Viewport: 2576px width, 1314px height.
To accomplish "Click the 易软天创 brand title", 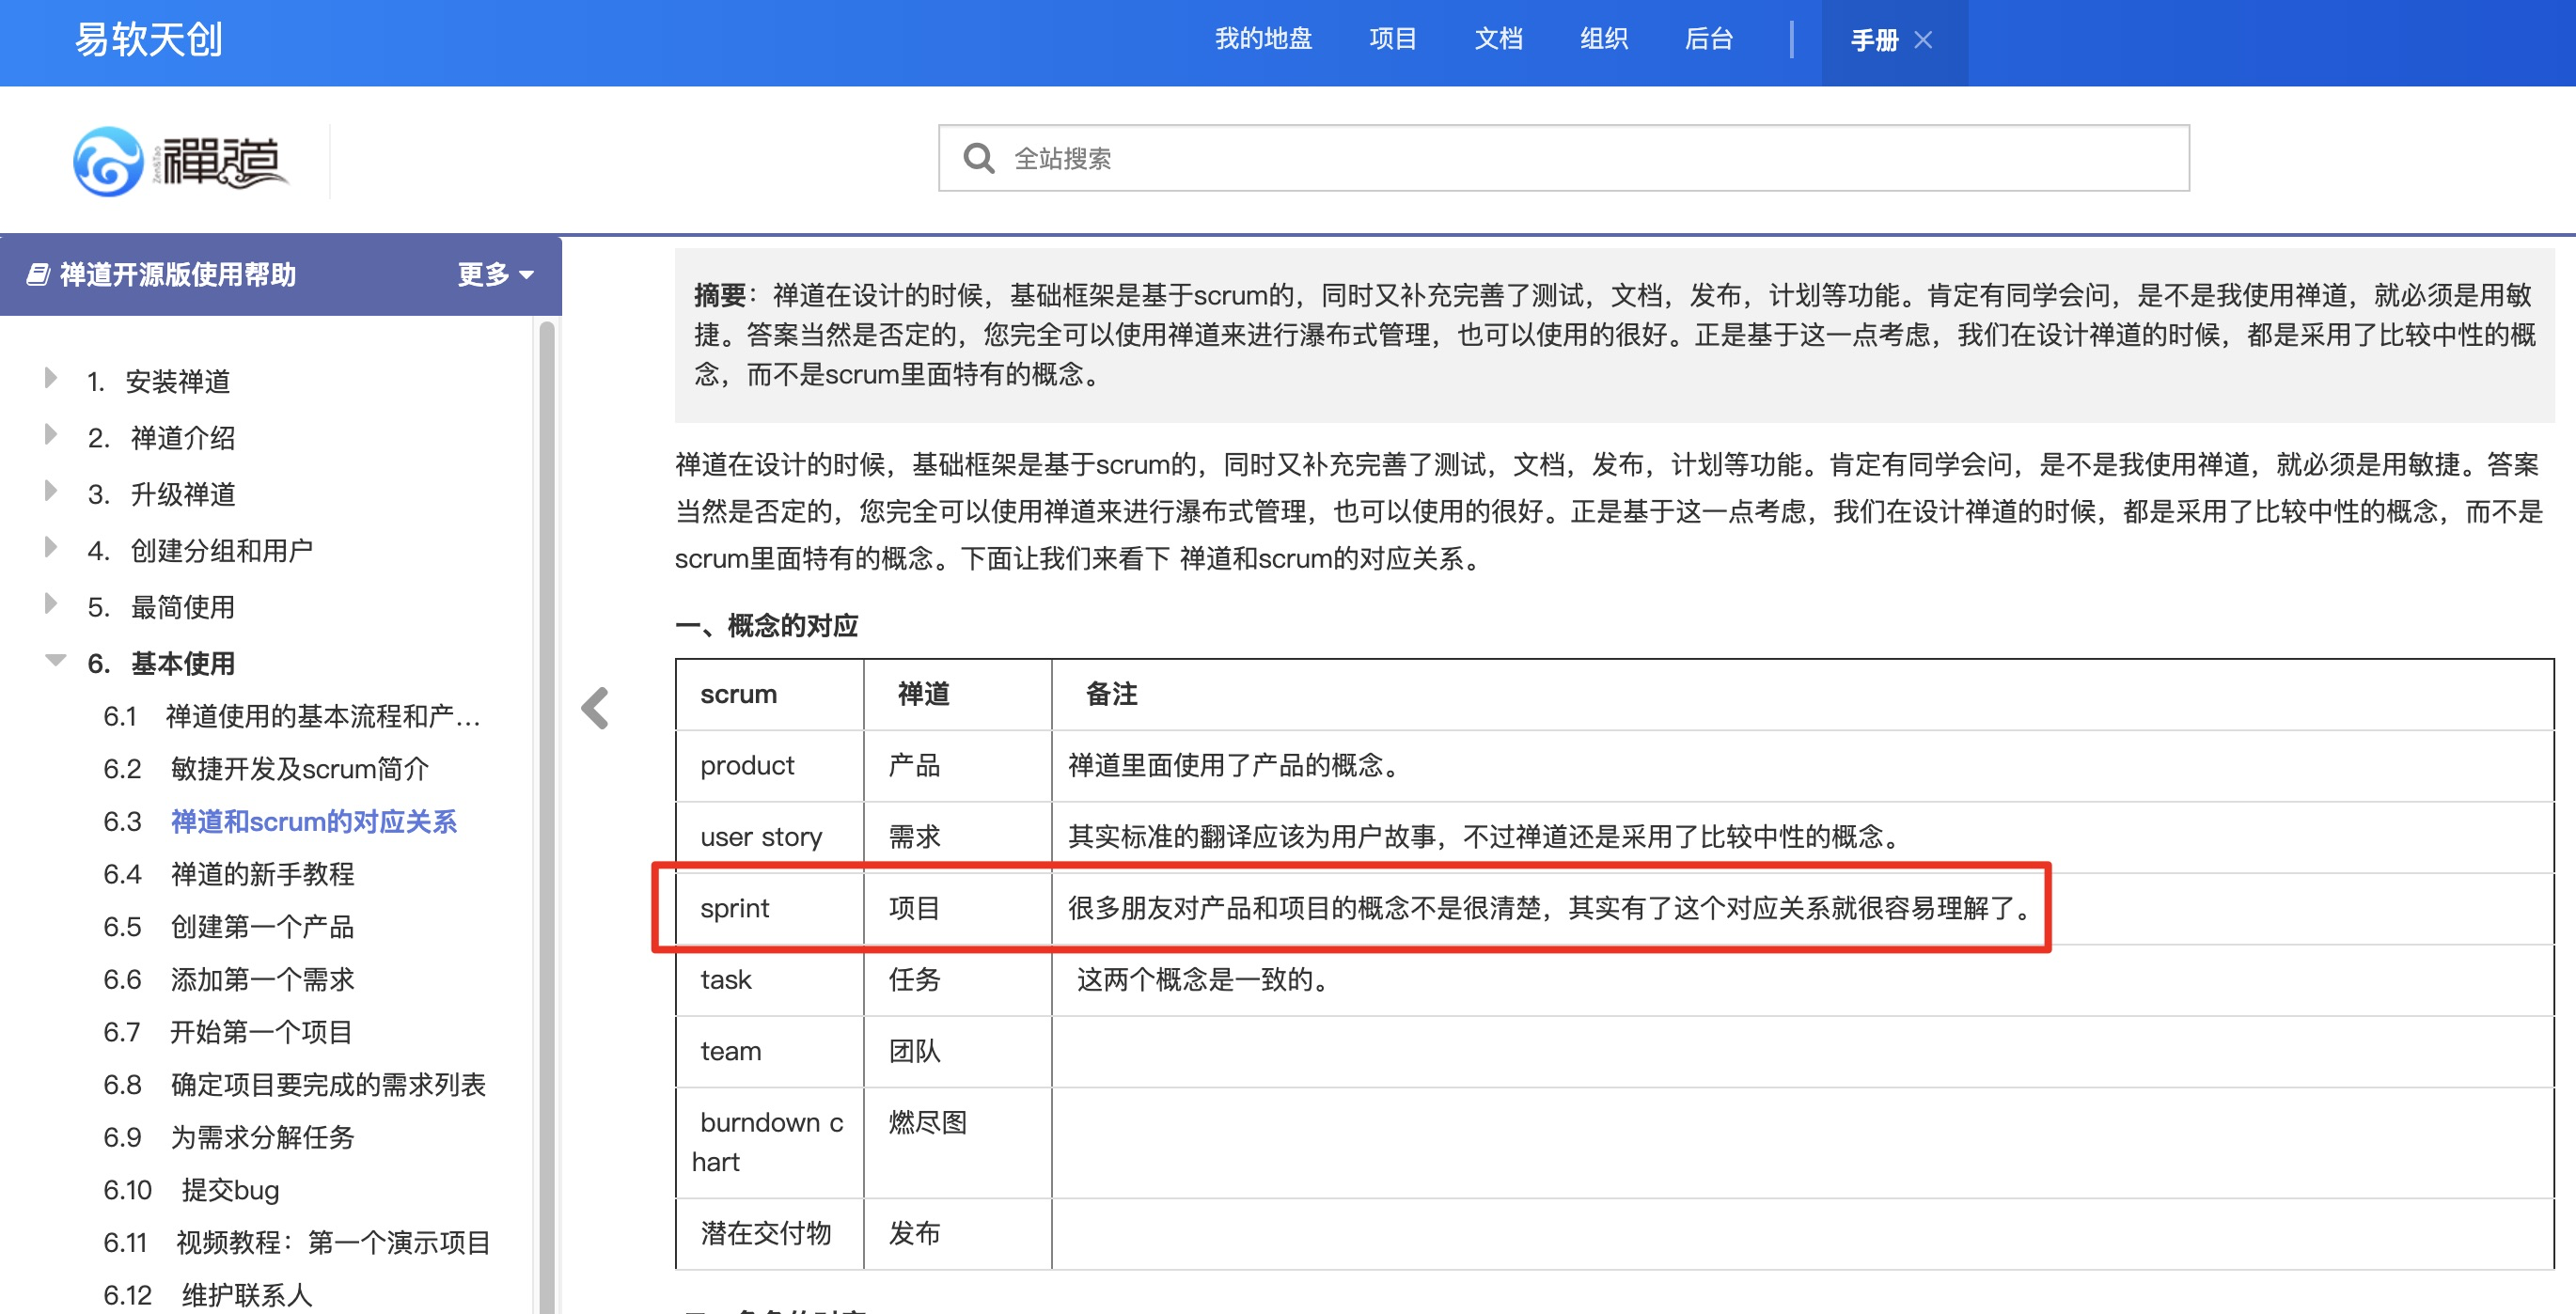I will click(148, 40).
